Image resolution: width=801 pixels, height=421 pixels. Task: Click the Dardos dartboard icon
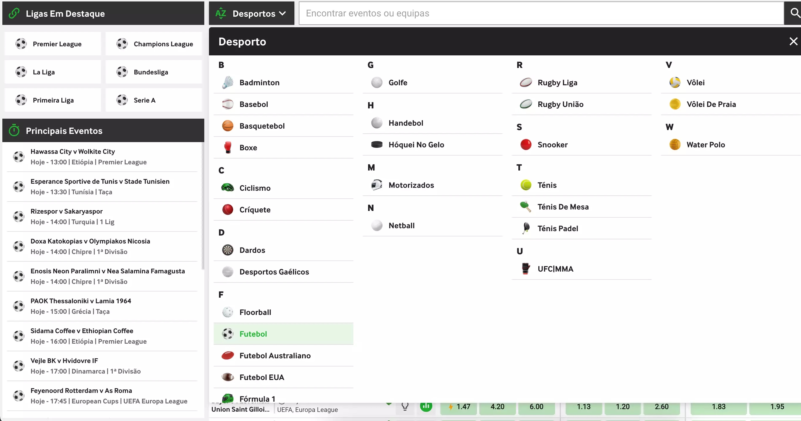click(227, 250)
